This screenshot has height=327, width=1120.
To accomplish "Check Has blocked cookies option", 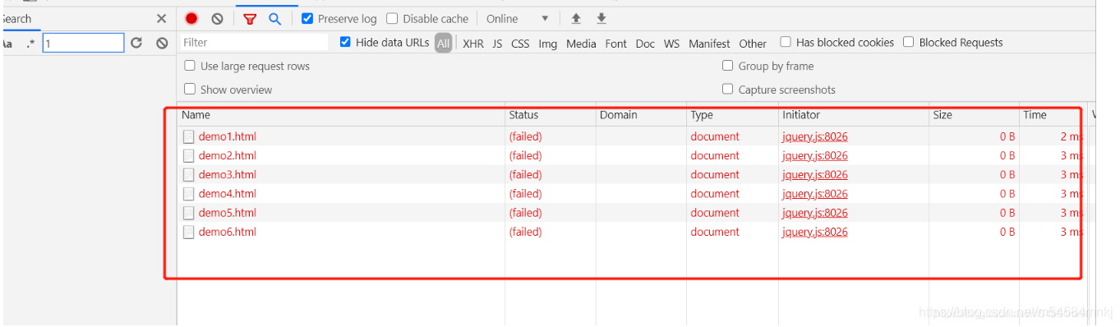I will tap(786, 42).
